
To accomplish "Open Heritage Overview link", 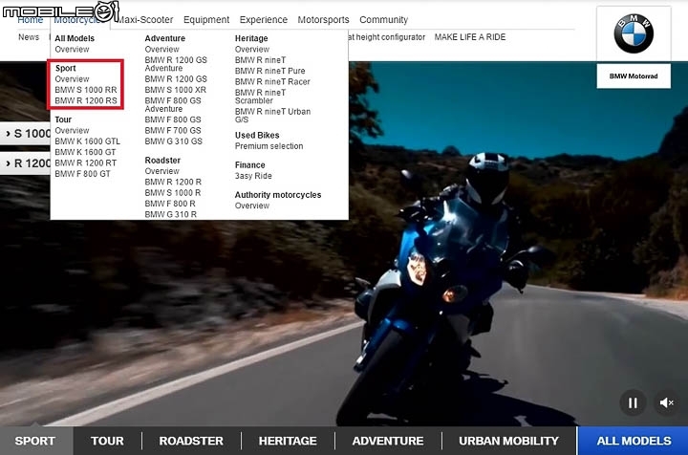I will (x=252, y=49).
